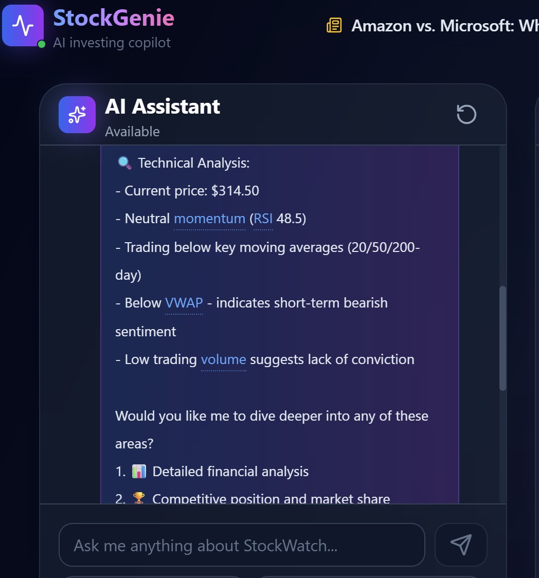Click the AI Assistant sparkle icon
The width and height of the screenshot is (539, 578).
(x=77, y=115)
